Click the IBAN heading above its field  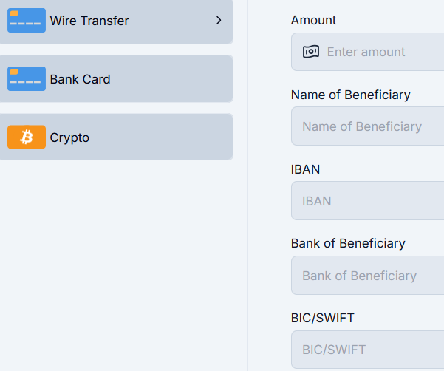[x=305, y=169]
